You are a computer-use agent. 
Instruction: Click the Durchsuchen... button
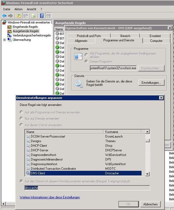[151, 68]
